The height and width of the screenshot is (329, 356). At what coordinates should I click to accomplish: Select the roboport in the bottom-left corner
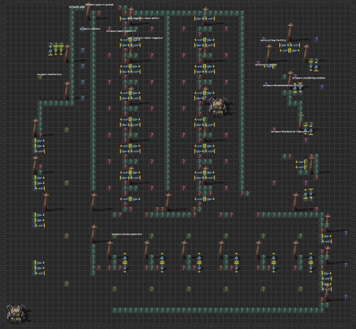(16, 314)
